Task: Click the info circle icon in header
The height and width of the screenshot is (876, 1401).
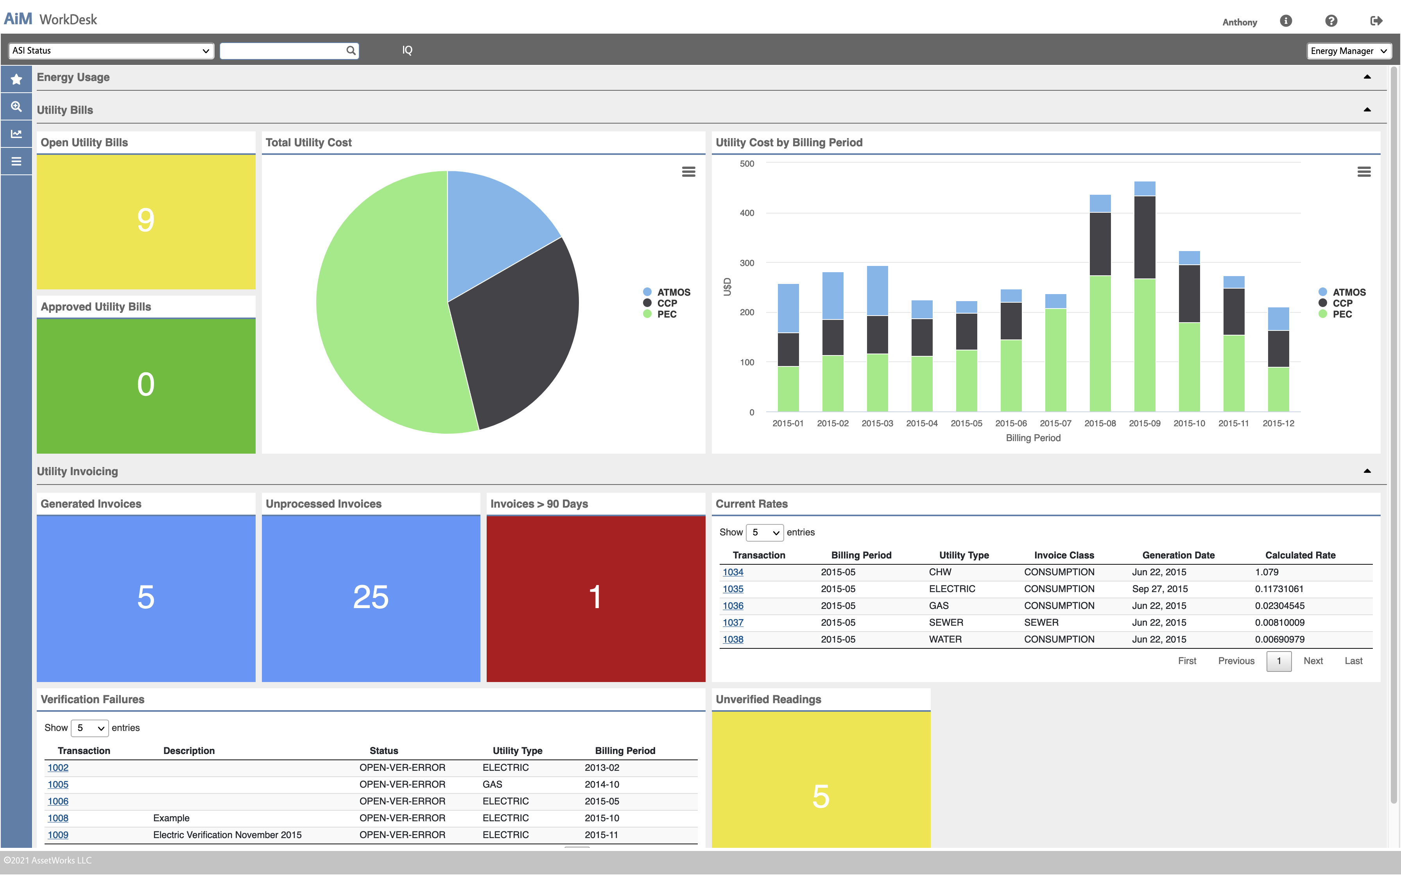Action: click(x=1286, y=21)
